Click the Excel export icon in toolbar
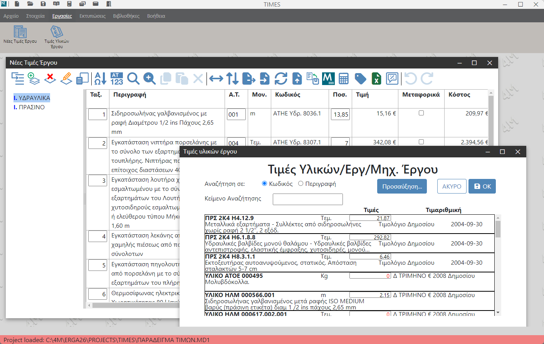The image size is (544, 344). tap(376, 78)
